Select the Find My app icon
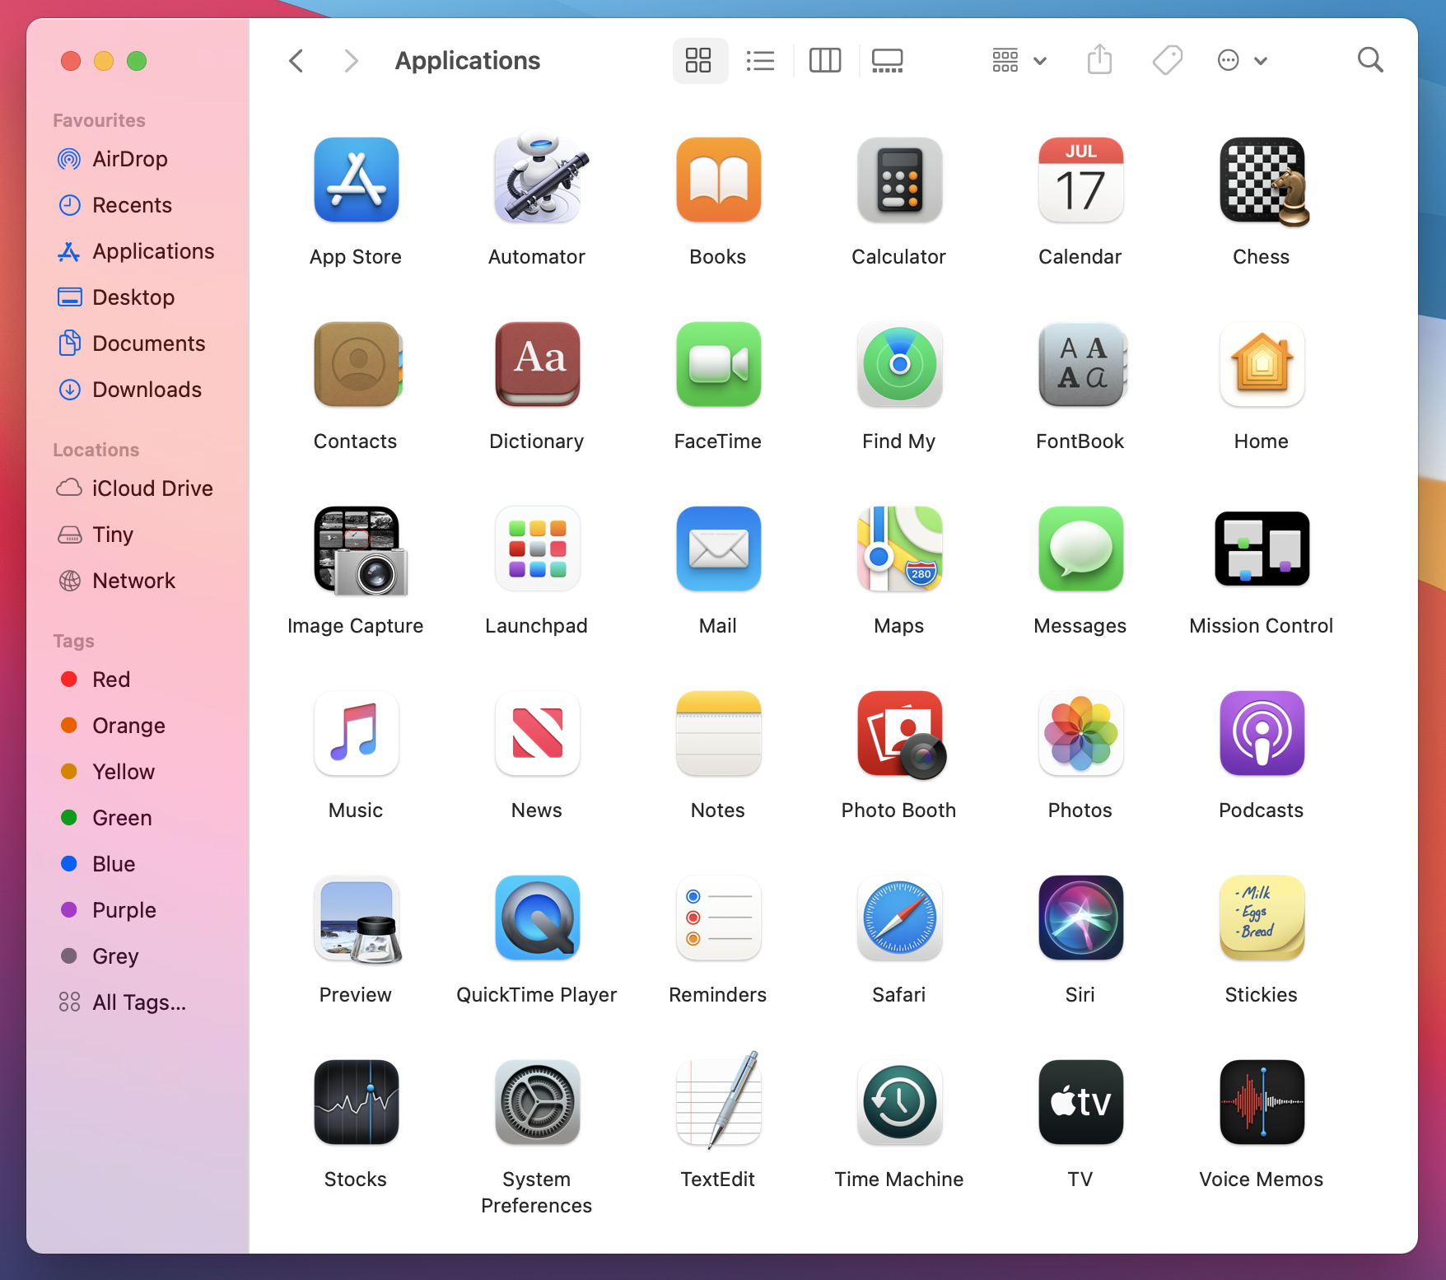Screen dimensions: 1446x1280 pyautogui.click(x=899, y=364)
